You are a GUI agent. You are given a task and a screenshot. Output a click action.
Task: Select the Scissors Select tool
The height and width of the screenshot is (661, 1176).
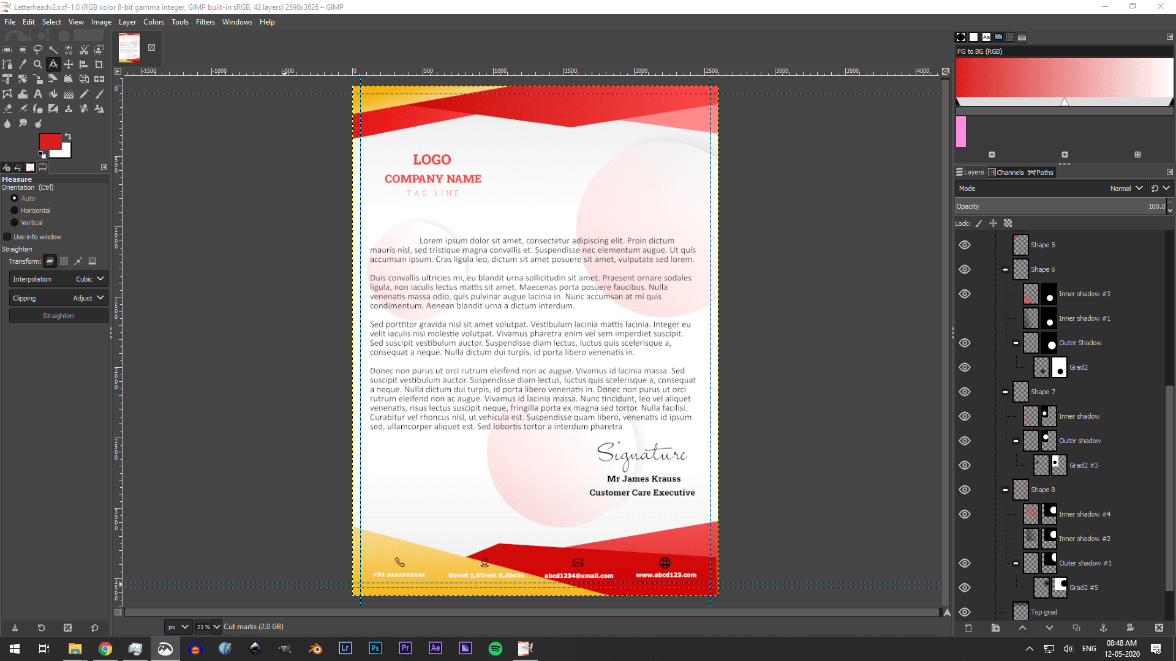[83, 50]
